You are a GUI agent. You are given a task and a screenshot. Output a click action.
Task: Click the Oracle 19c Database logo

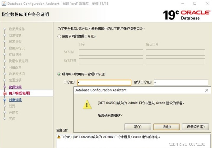click(187, 15)
